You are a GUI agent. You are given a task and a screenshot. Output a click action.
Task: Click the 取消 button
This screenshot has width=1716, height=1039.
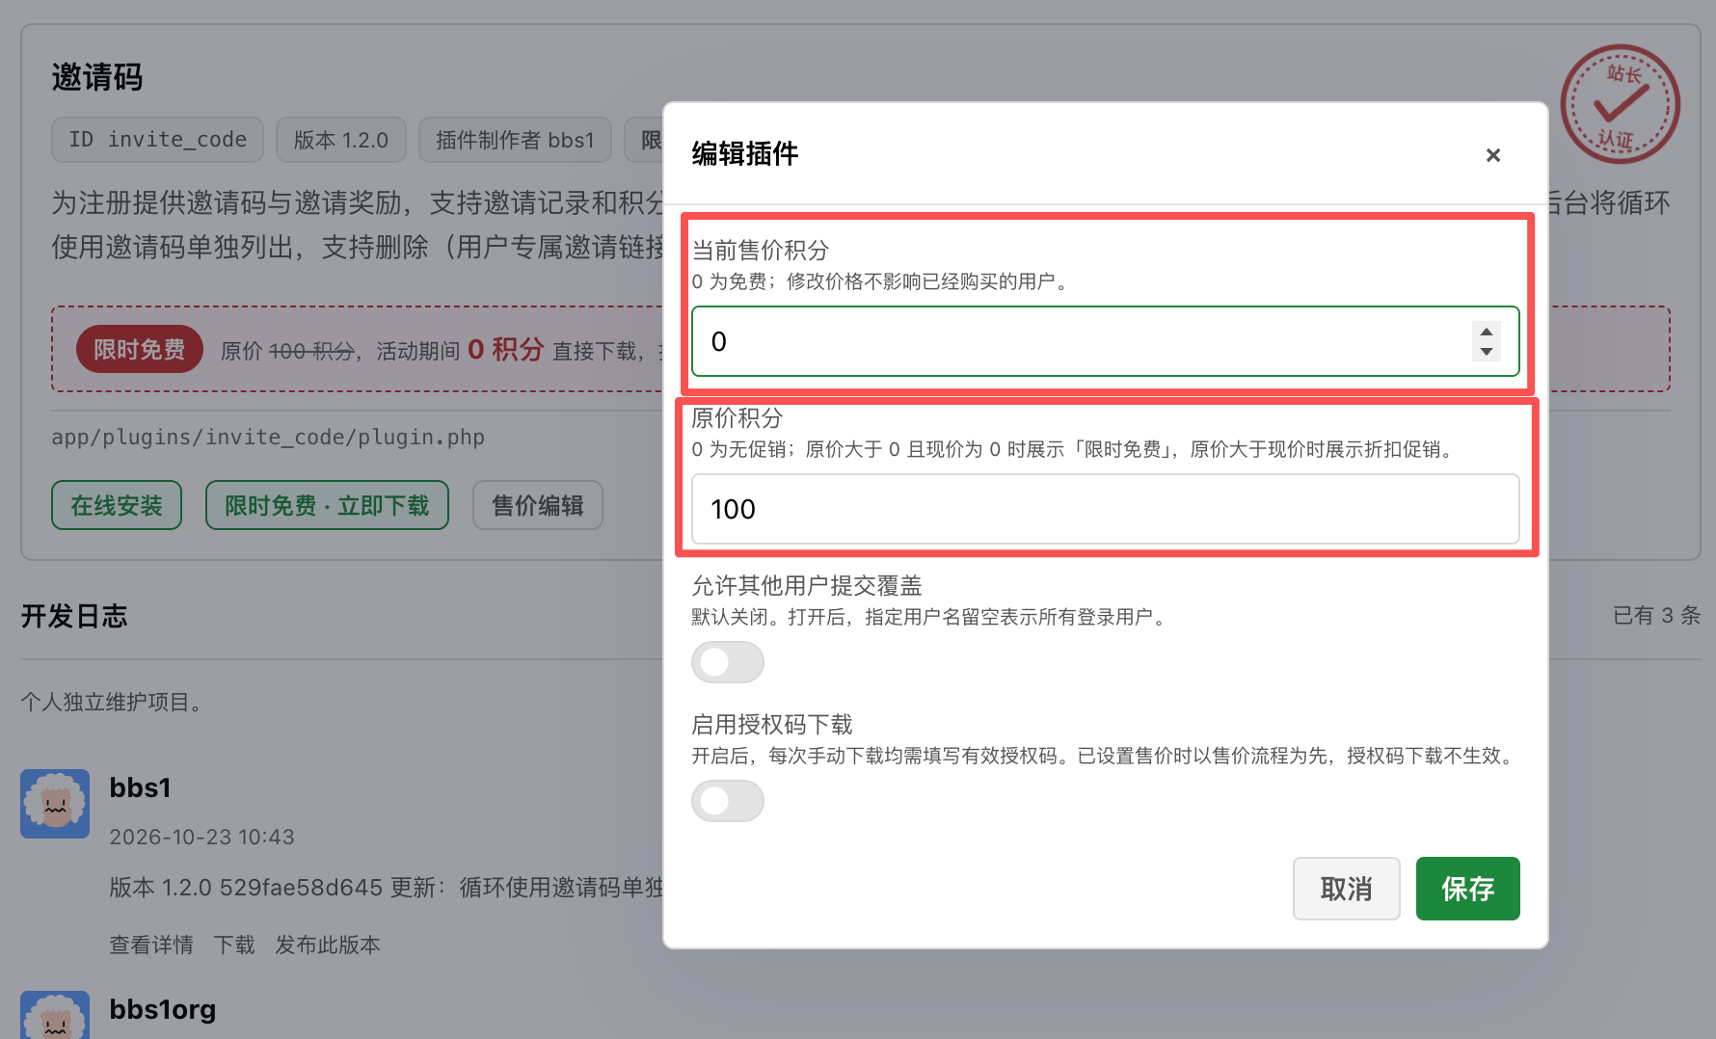point(1346,889)
